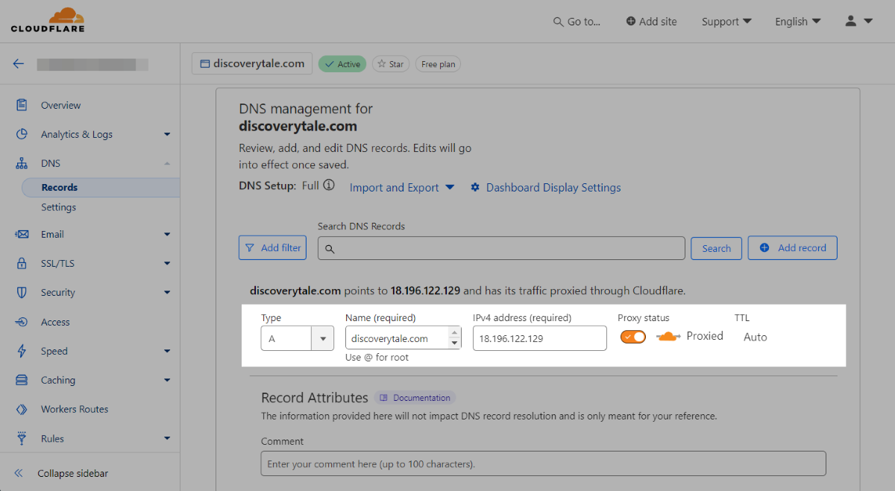Expand the Caching submenu arrow

point(167,380)
